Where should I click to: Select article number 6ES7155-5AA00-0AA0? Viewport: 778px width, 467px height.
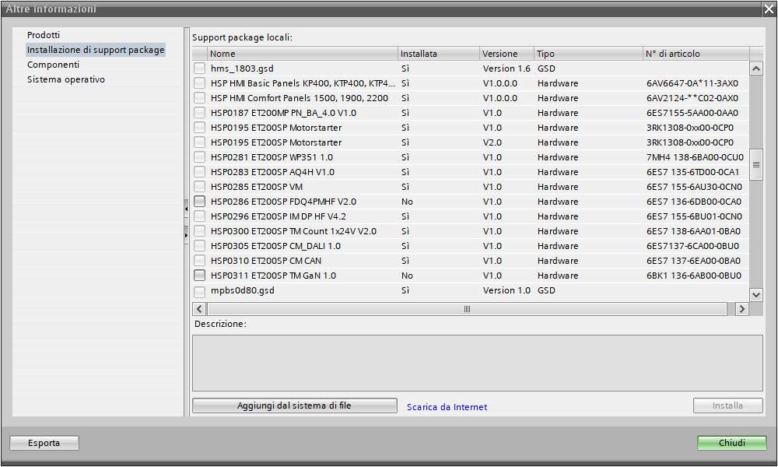click(692, 113)
